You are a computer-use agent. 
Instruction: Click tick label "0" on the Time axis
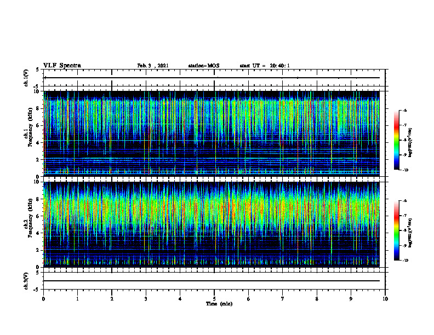tap(43, 299)
